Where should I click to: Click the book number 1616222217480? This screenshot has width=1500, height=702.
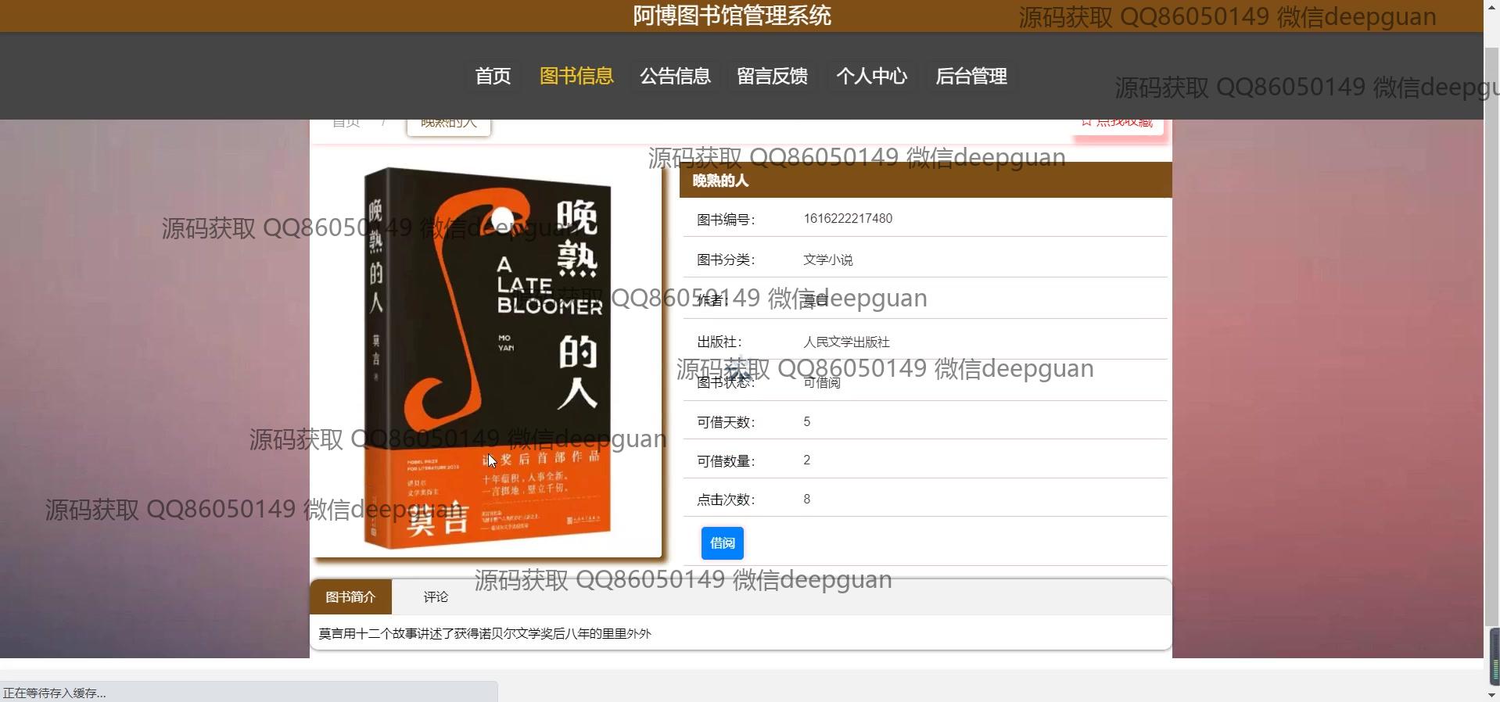[x=848, y=219]
